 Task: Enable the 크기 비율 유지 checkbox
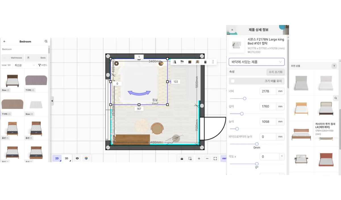(x=233, y=81)
